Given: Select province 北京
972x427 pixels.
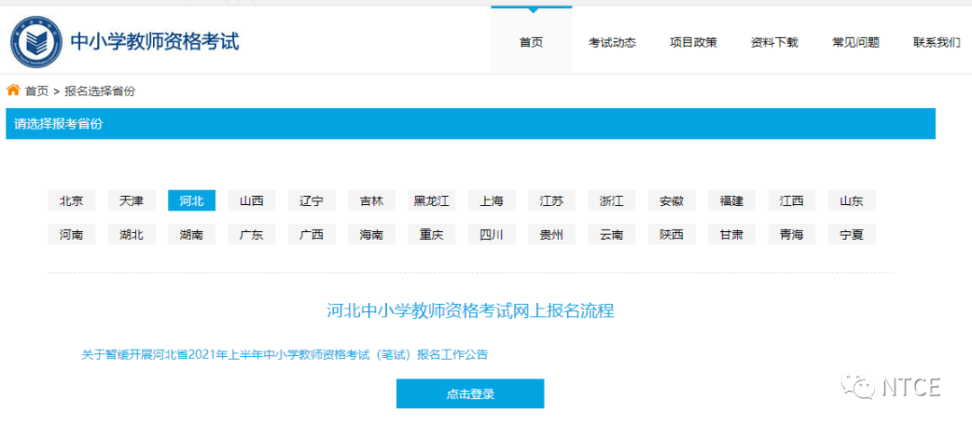Looking at the screenshot, I should pyautogui.click(x=72, y=200).
